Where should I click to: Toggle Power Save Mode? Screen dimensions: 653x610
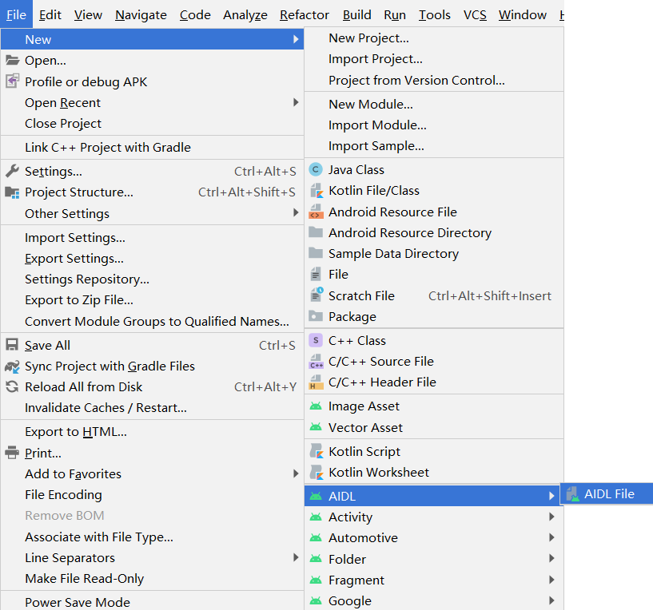[77, 602]
